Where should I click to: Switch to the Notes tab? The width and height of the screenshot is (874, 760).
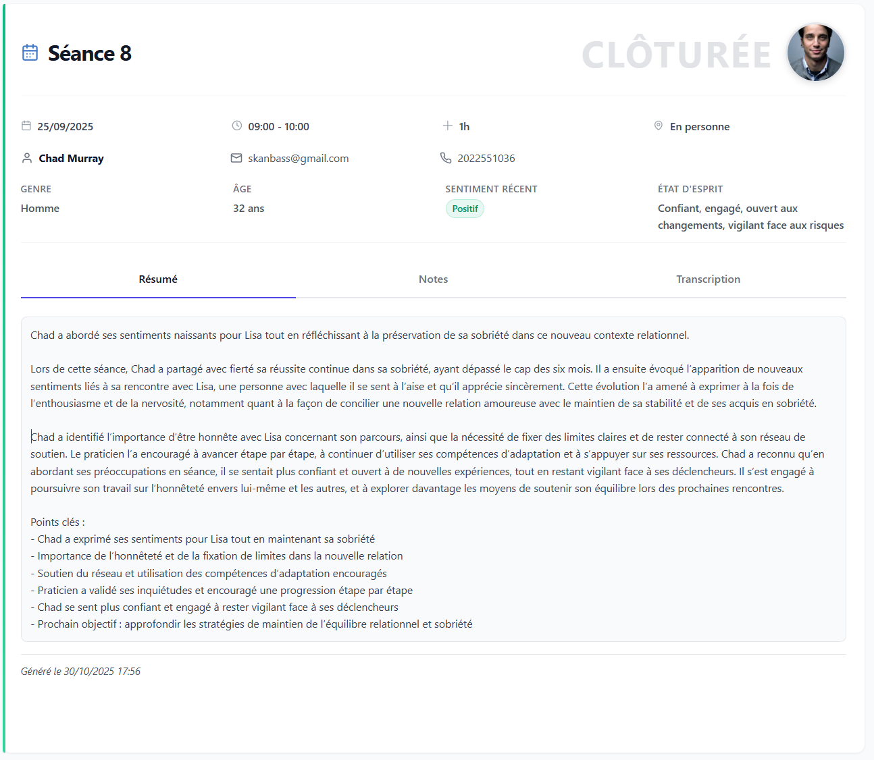point(433,279)
